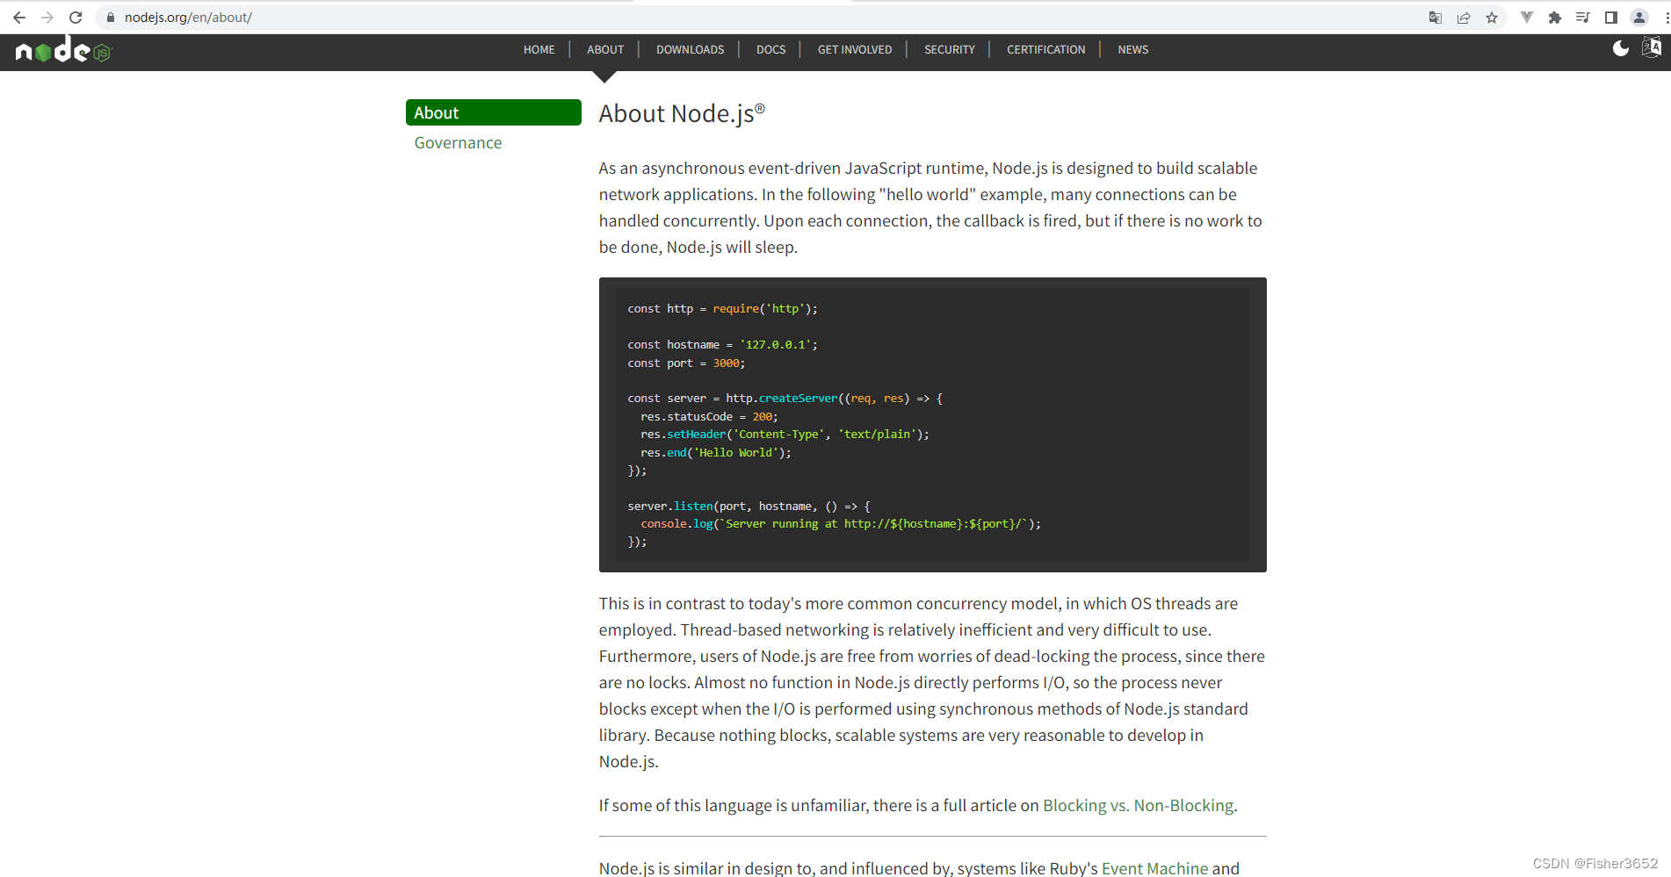
Task: Click the Node.js logo
Action: [x=64, y=51]
